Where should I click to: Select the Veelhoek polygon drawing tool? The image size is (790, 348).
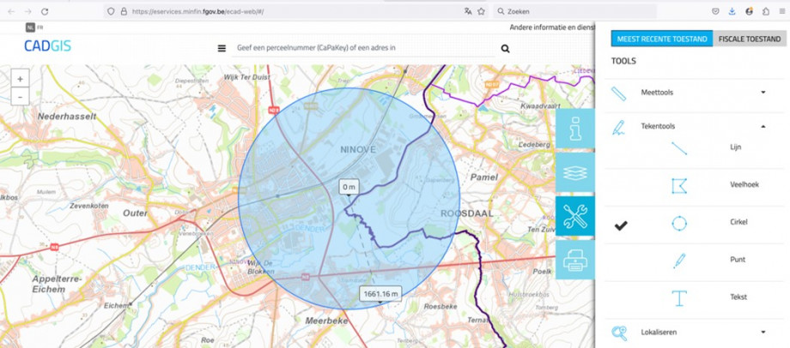[x=679, y=185]
